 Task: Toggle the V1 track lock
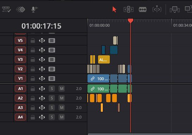(x=33, y=78)
